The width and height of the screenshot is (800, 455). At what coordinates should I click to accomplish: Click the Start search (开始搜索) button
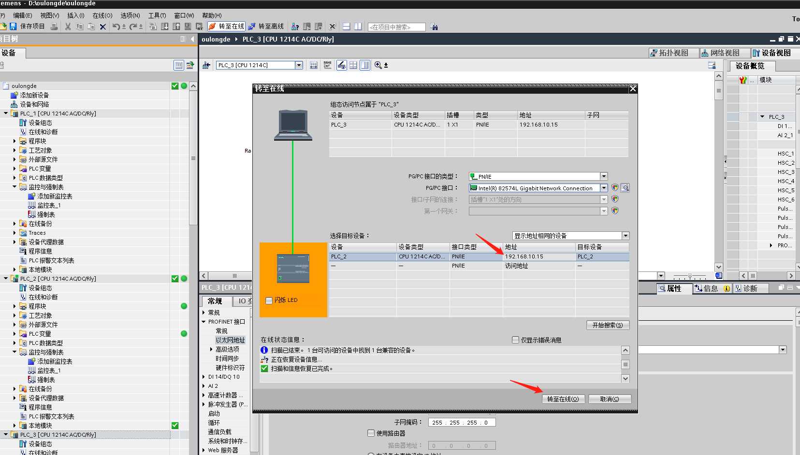coord(608,325)
